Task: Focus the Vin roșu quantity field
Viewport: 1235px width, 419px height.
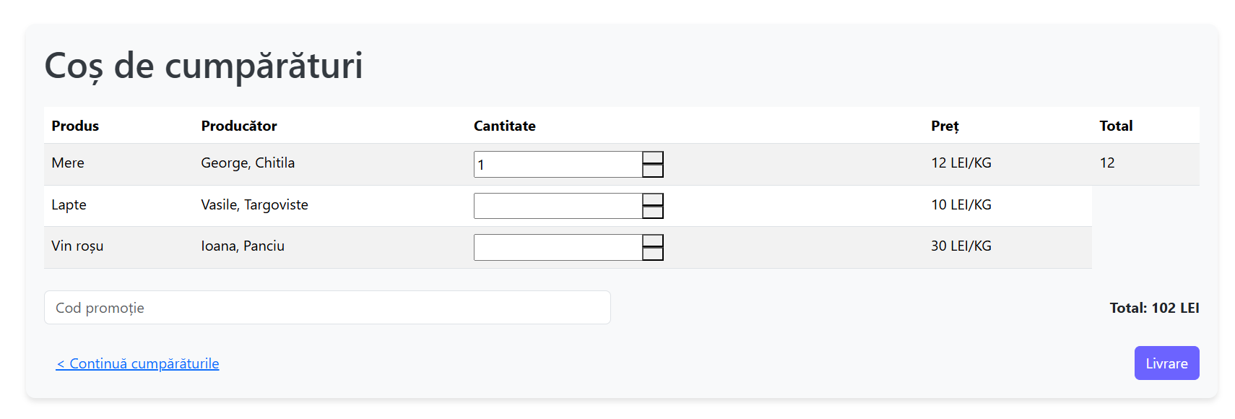Action: click(x=558, y=247)
